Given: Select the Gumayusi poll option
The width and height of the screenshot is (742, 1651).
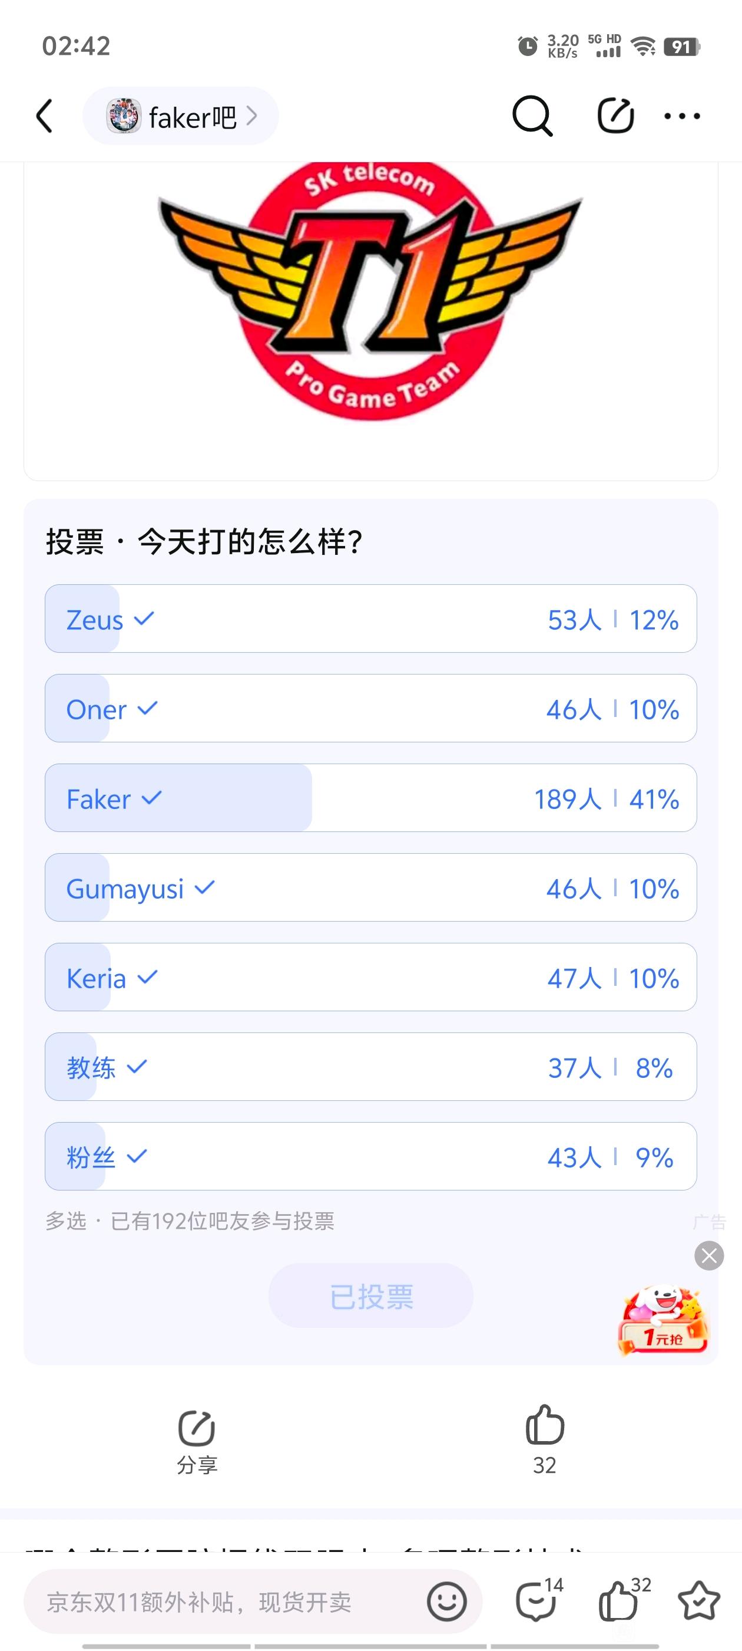Looking at the screenshot, I should click(x=370, y=887).
